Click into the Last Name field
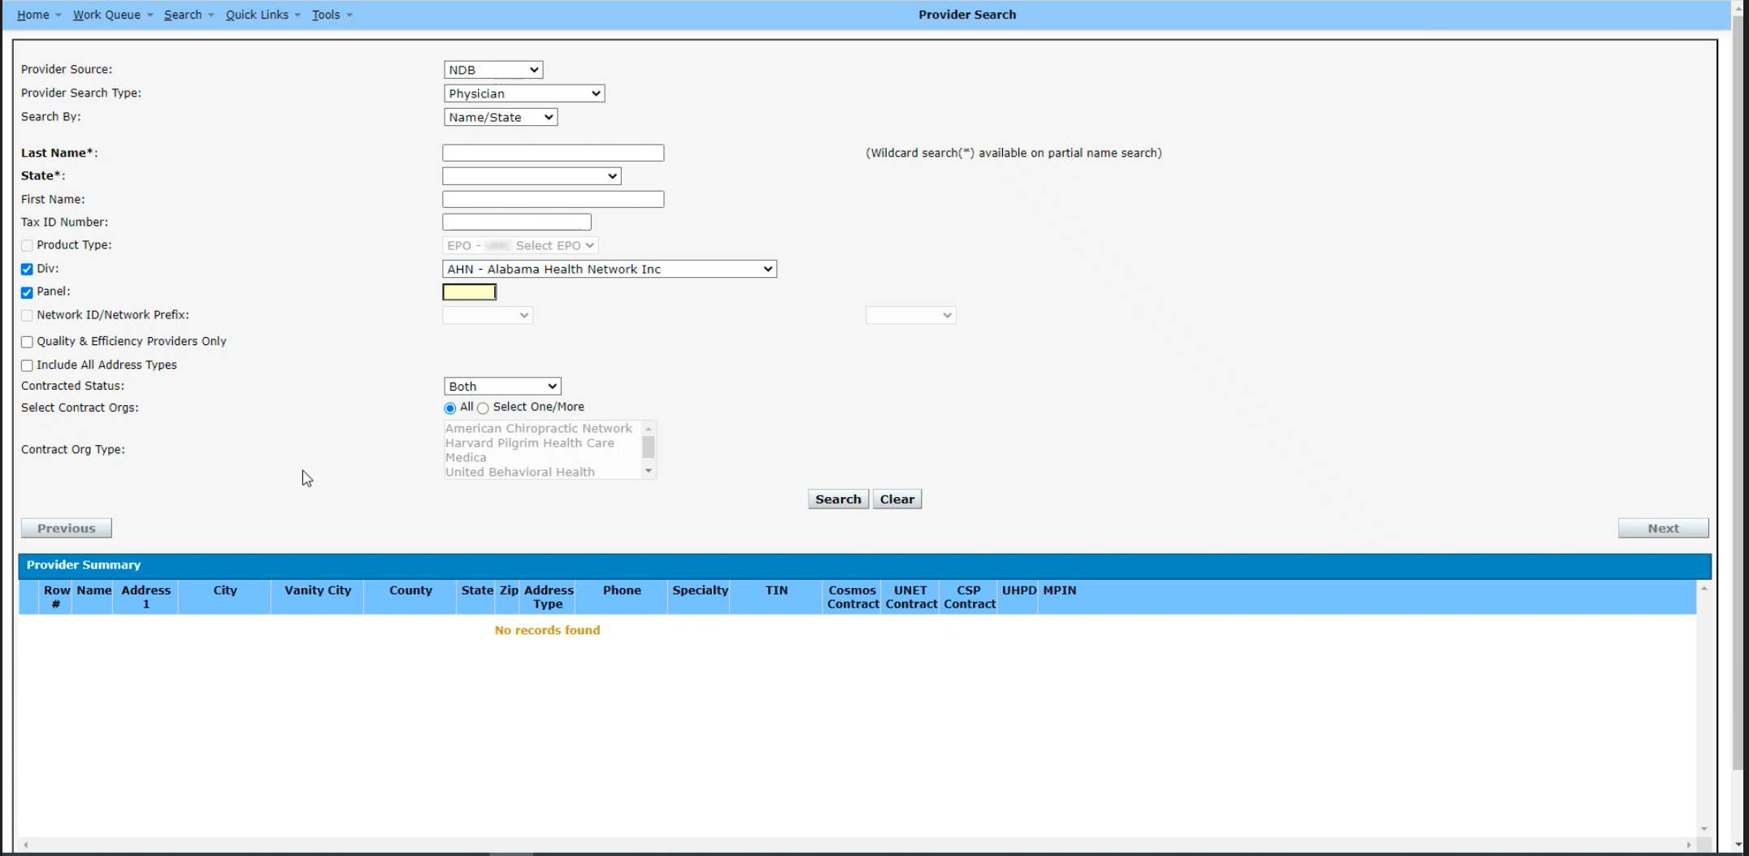The height and width of the screenshot is (856, 1749). pos(553,153)
